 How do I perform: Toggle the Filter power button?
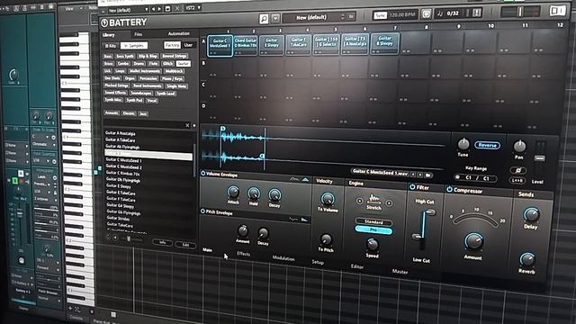pos(412,187)
